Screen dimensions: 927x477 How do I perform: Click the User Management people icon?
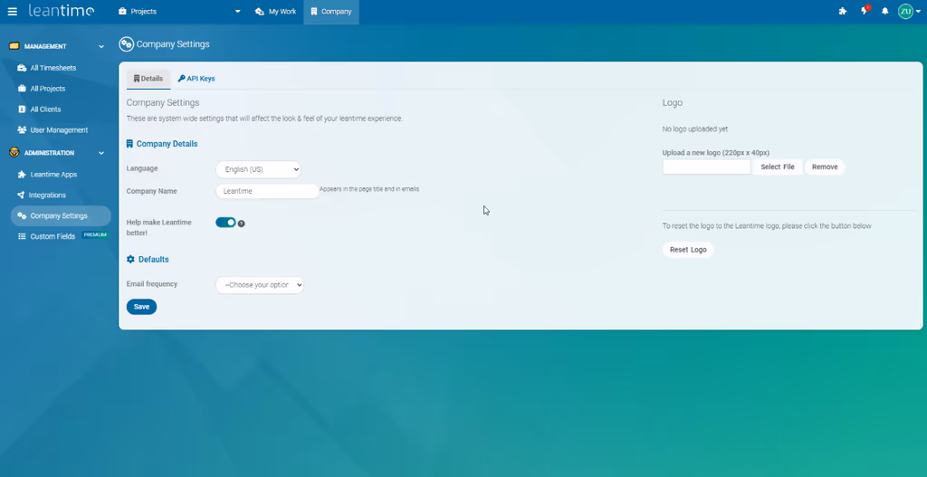pyautogui.click(x=22, y=130)
